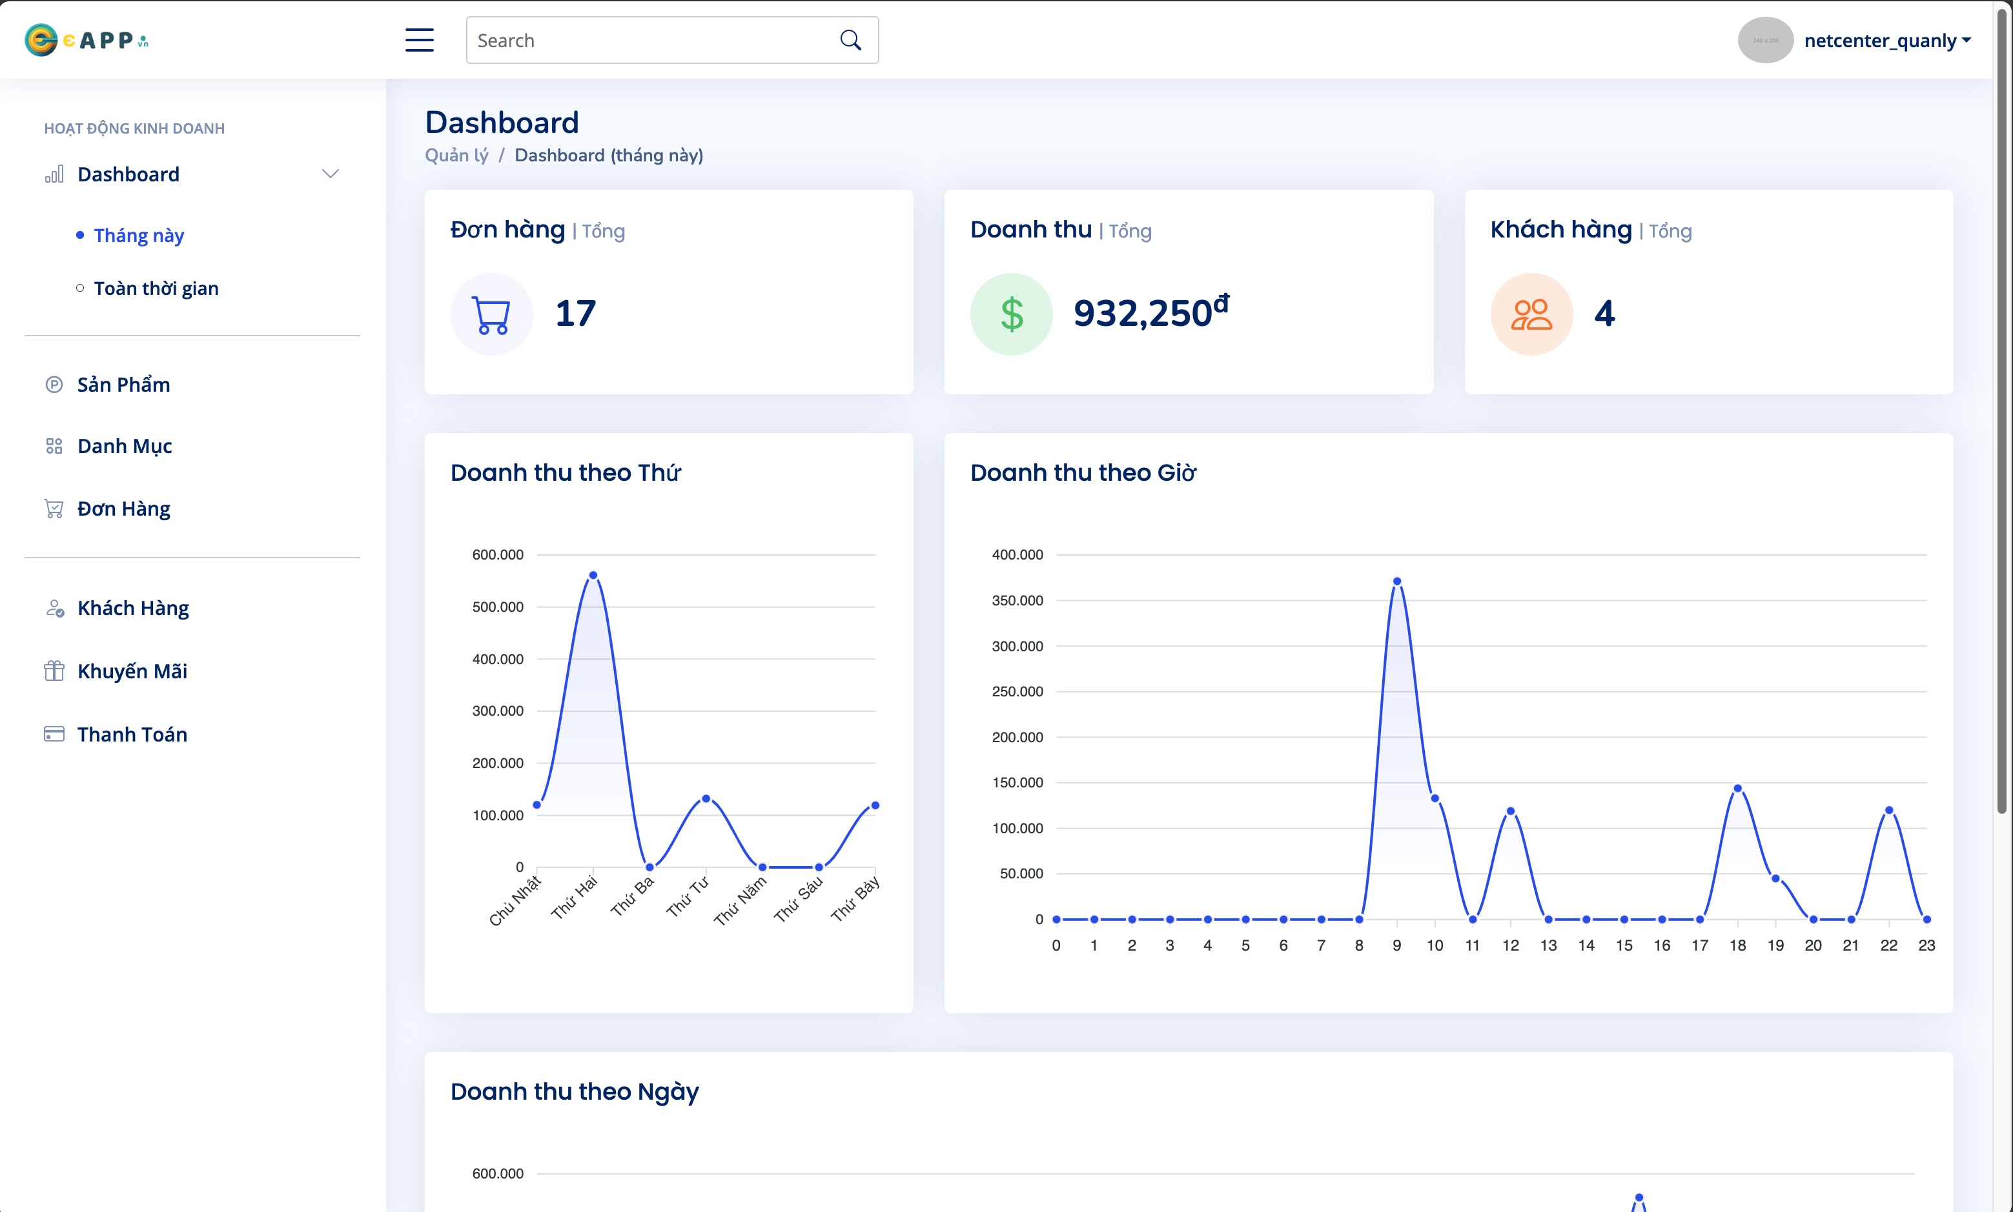This screenshot has height=1212, width=2013.
Task: Open the Tháng này submenu item
Action: pos(139,235)
